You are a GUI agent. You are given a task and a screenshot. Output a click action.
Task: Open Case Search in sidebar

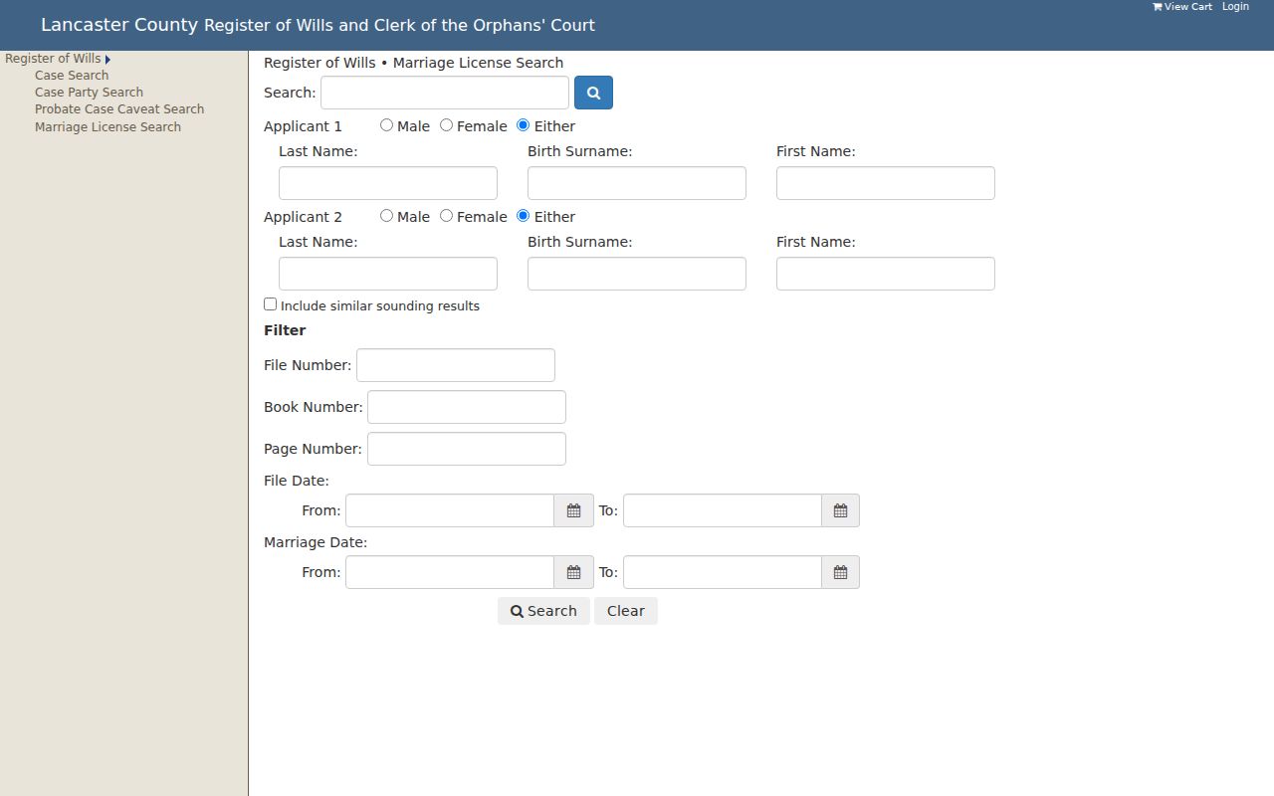pyautogui.click(x=72, y=76)
